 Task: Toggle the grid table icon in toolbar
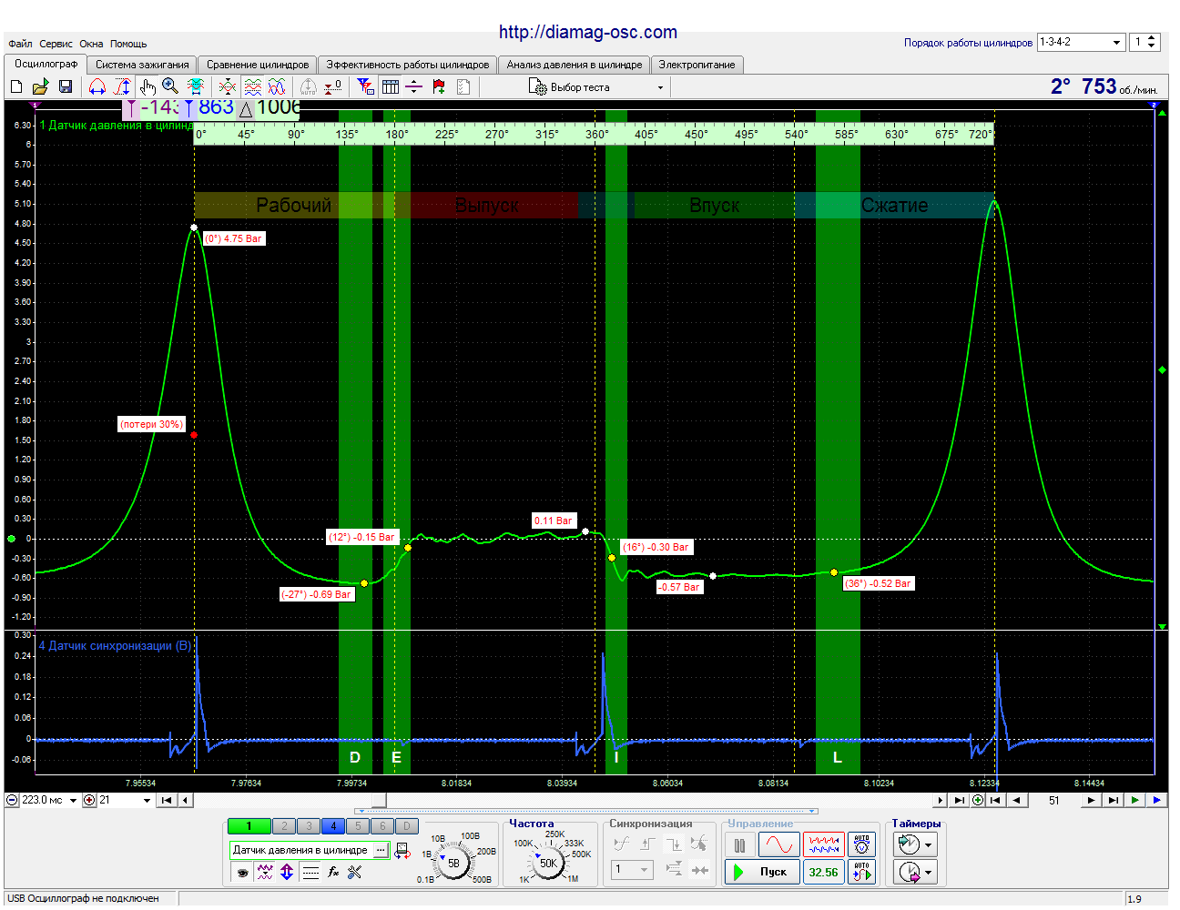coord(391,86)
